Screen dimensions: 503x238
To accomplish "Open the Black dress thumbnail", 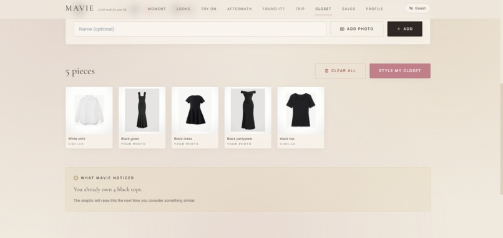I will pos(195,110).
